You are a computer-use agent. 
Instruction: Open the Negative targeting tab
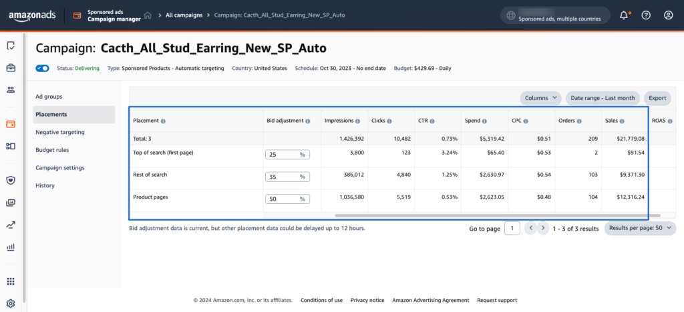point(60,132)
